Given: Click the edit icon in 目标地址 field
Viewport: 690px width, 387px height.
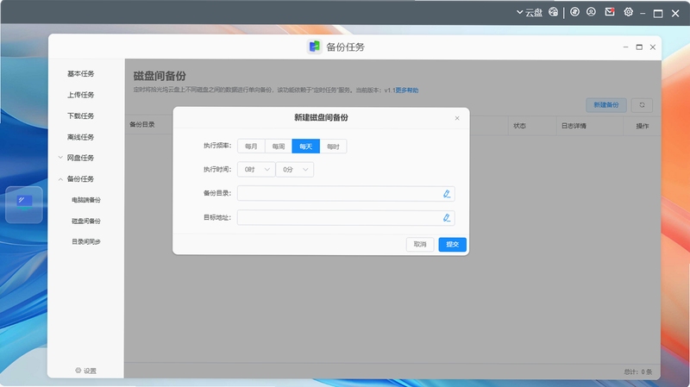Looking at the screenshot, I should 446,218.
